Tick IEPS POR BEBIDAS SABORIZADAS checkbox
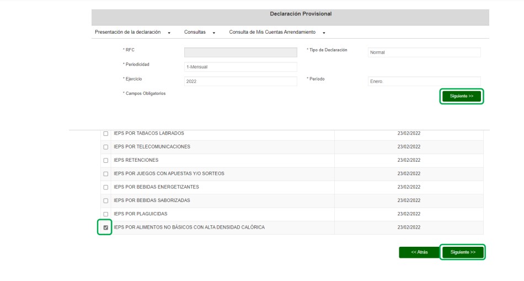This screenshot has height=281, width=524. point(105,200)
